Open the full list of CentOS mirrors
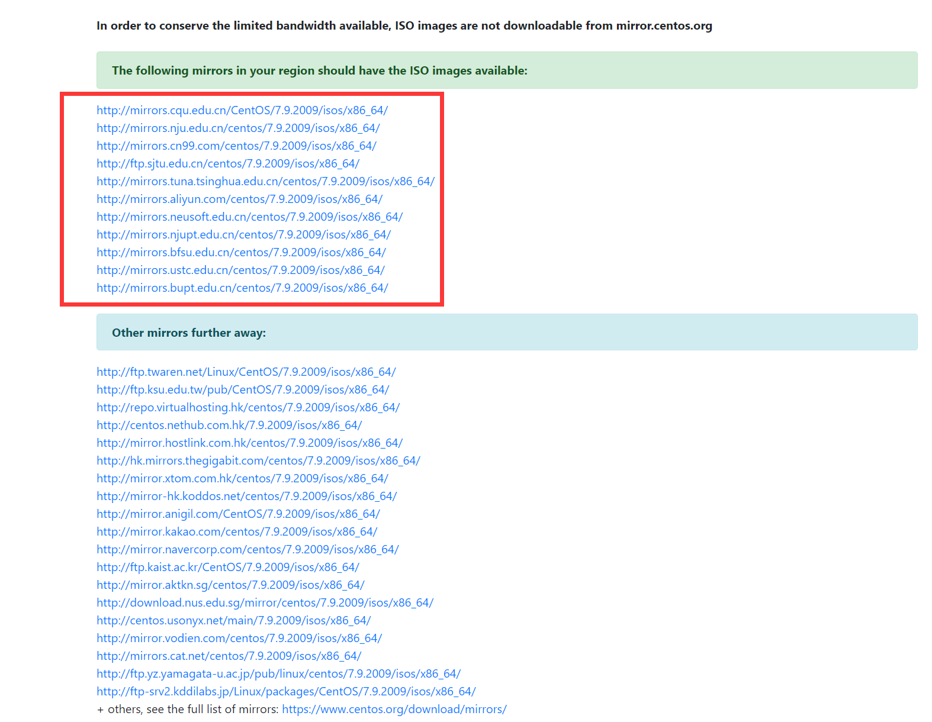Image resolution: width=932 pixels, height=722 pixels. [394, 709]
